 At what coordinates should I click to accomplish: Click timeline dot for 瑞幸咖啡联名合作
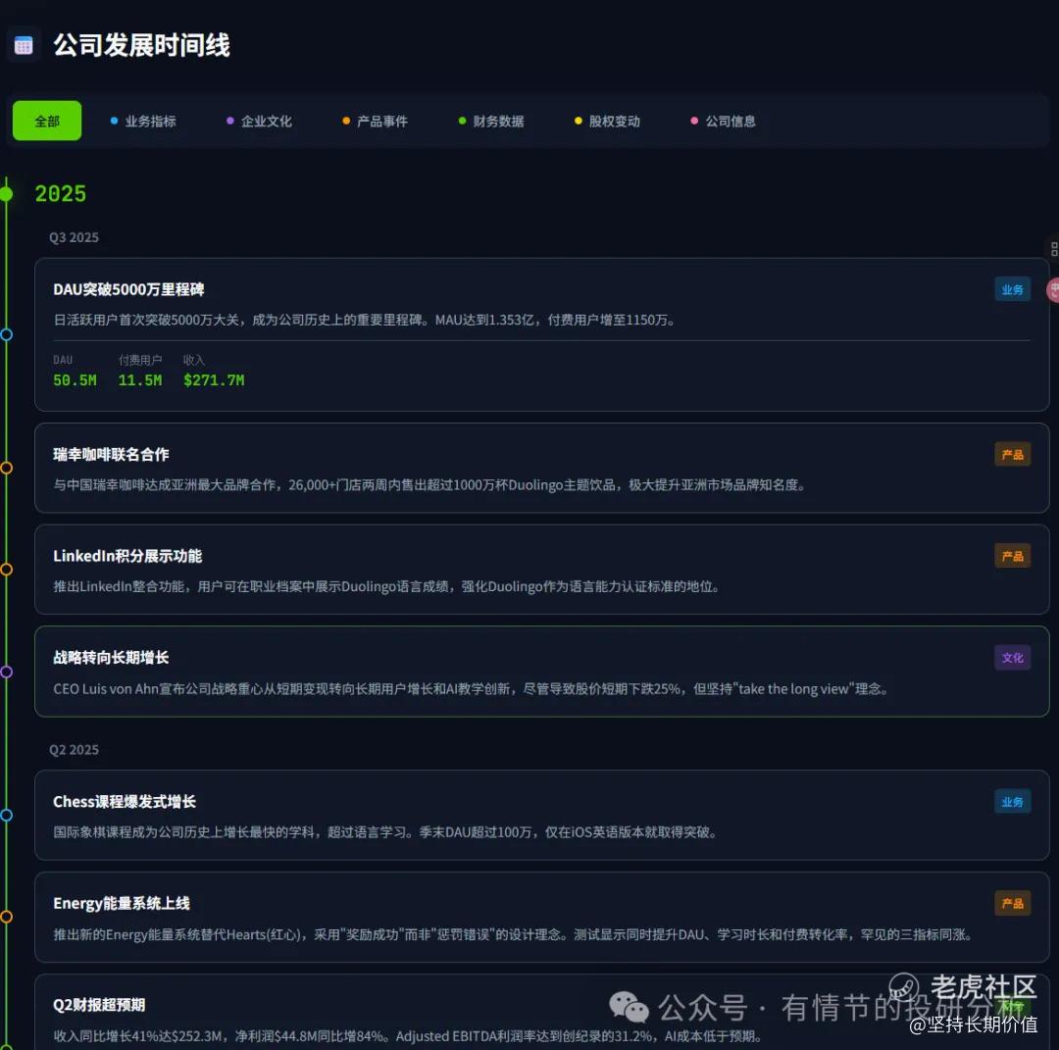[6, 468]
